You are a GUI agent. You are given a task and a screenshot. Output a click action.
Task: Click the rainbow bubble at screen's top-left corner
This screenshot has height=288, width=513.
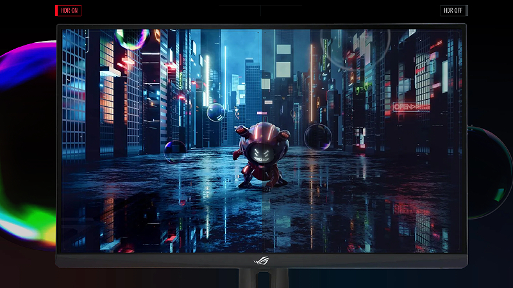click(132, 37)
